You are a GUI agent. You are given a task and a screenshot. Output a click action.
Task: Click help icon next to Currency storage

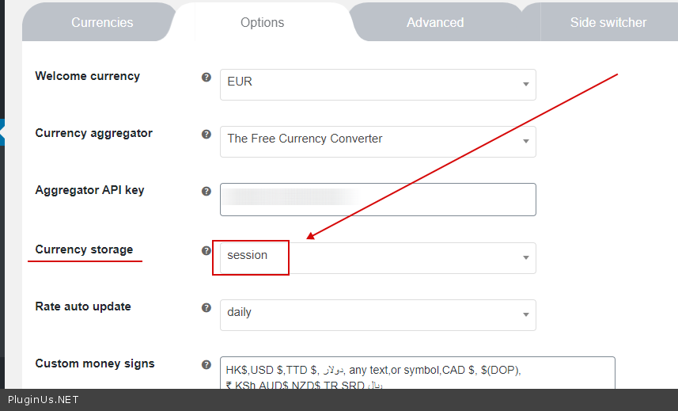click(206, 250)
